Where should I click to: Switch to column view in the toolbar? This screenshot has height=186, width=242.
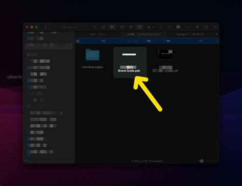pos(104,27)
